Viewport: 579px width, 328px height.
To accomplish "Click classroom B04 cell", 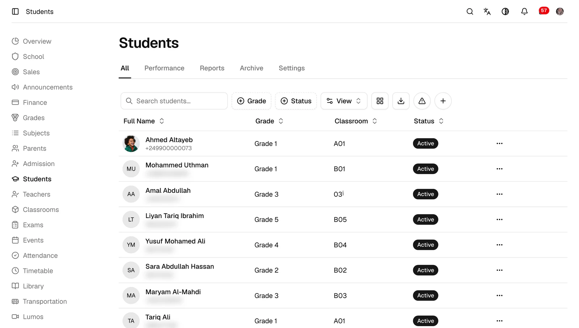I will point(340,245).
